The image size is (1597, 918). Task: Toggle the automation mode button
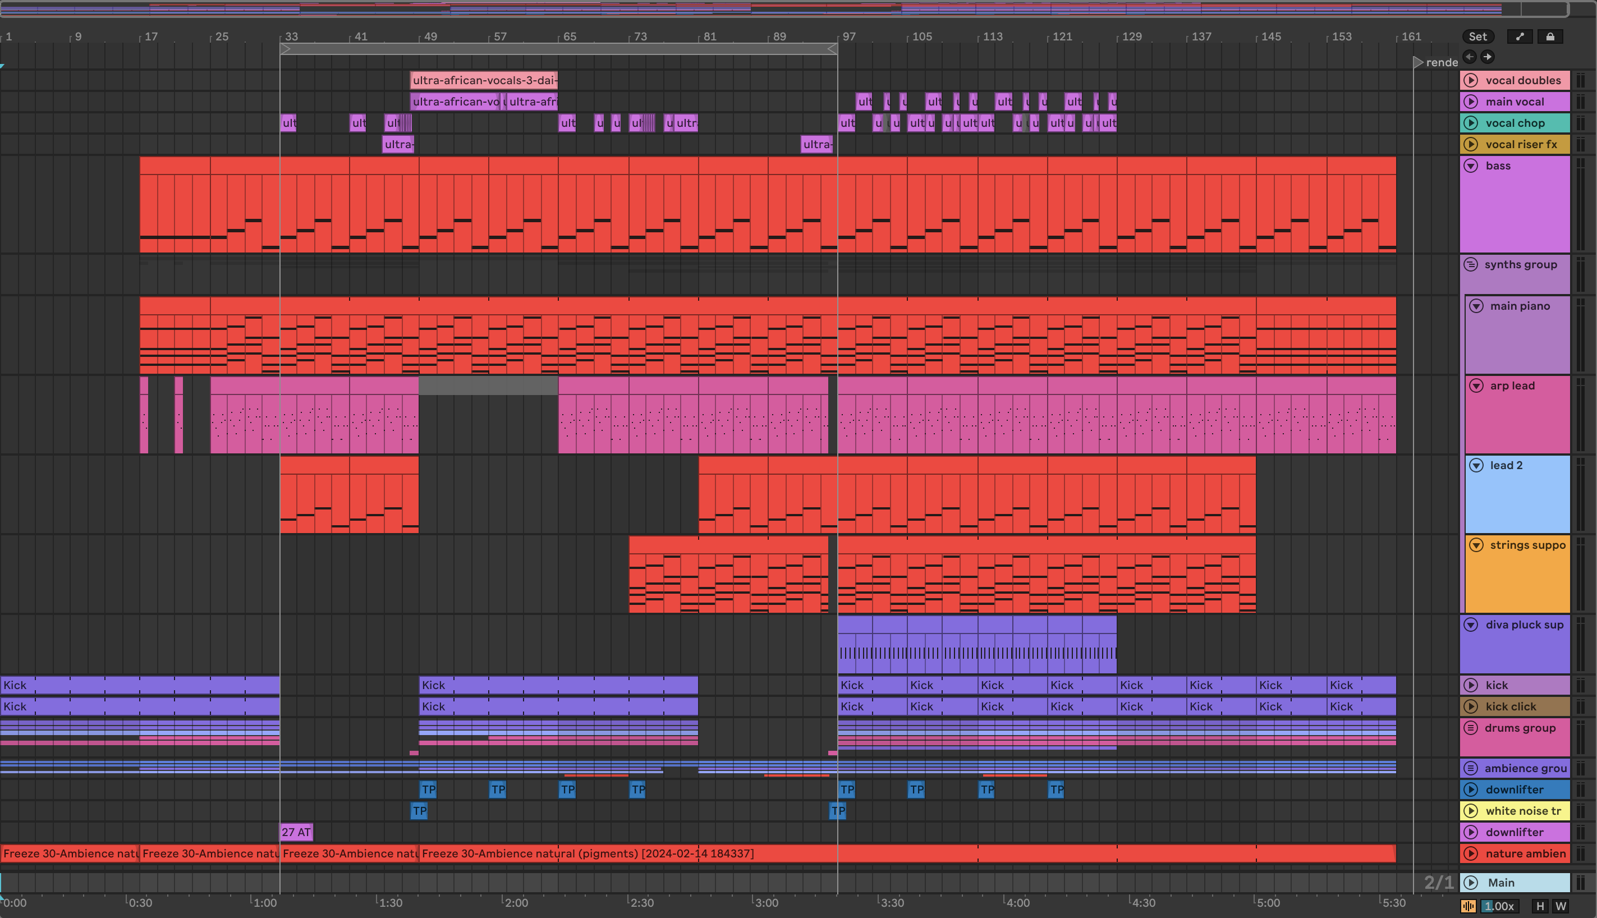(1520, 36)
